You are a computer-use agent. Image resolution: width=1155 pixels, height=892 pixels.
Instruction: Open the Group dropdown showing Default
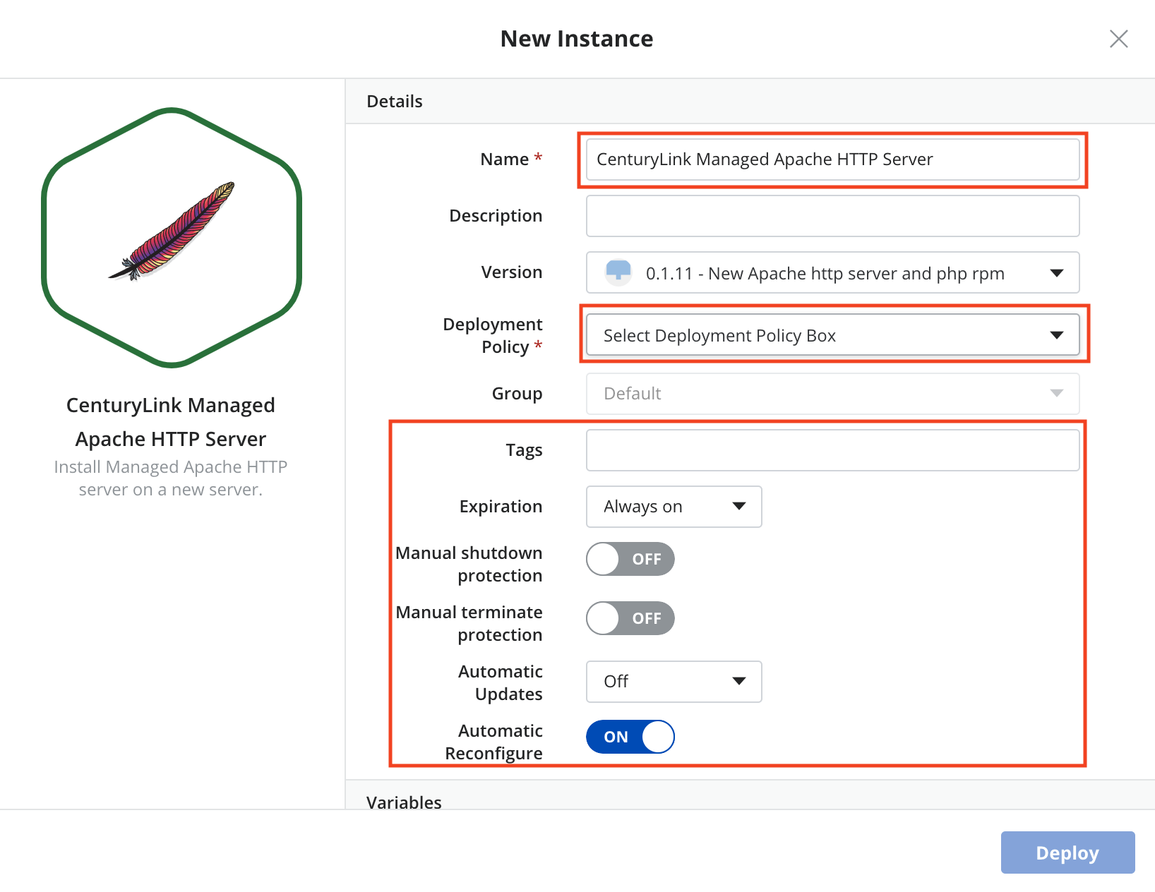click(832, 394)
